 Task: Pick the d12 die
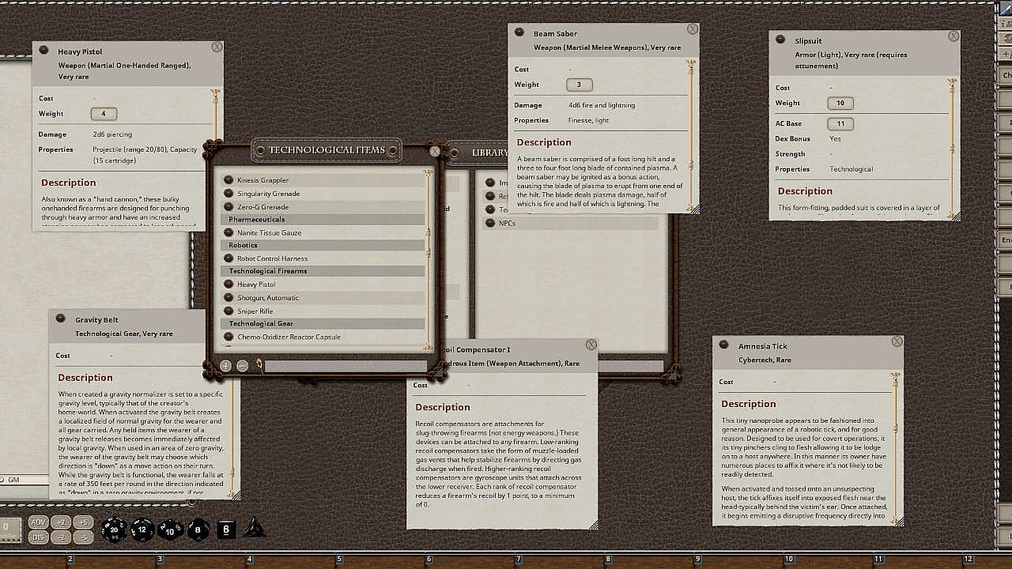coord(142,529)
